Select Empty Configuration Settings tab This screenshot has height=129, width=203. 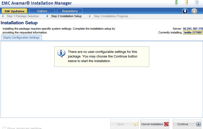[x=21, y=38]
